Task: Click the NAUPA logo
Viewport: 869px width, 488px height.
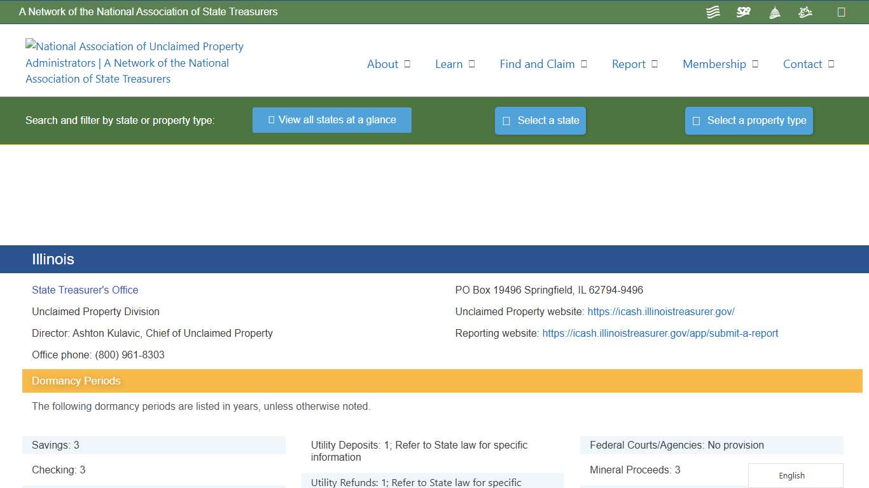Action: [x=134, y=62]
